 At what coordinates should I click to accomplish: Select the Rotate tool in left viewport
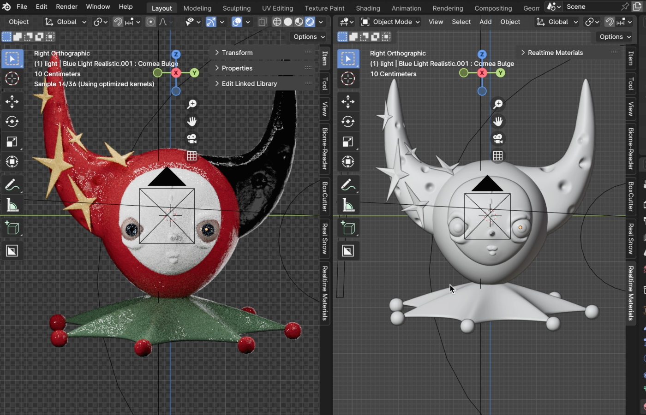pyautogui.click(x=12, y=122)
